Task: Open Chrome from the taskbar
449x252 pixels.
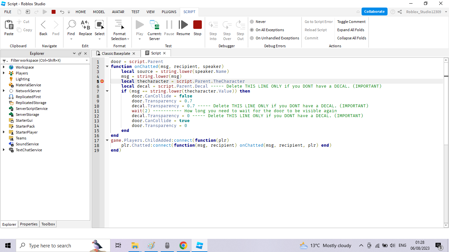Action: tap(183, 245)
